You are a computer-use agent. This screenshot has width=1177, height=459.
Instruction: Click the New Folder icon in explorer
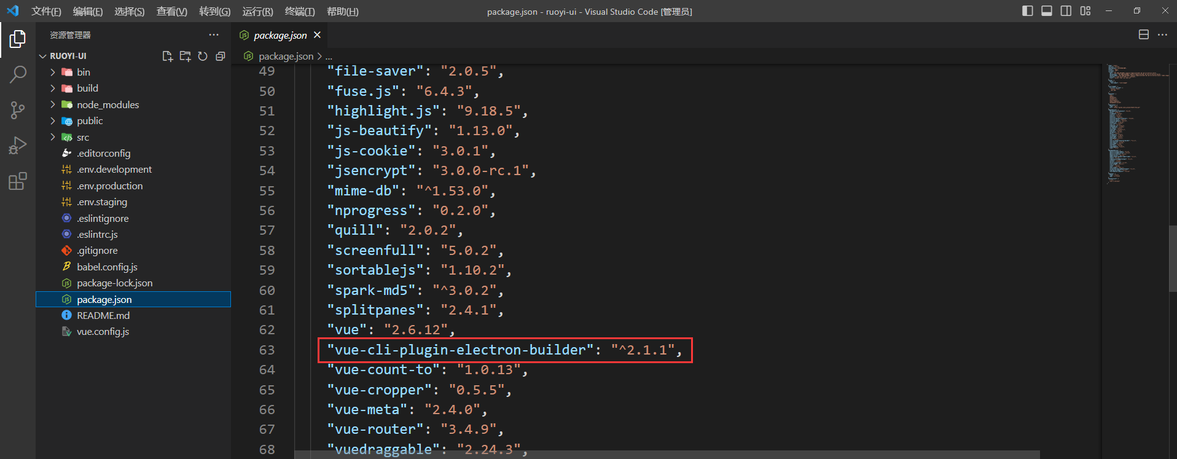pos(185,56)
